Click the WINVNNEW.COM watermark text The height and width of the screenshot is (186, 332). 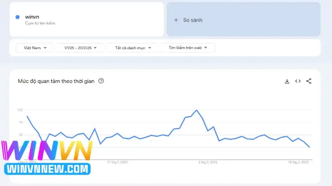tap(47, 169)
